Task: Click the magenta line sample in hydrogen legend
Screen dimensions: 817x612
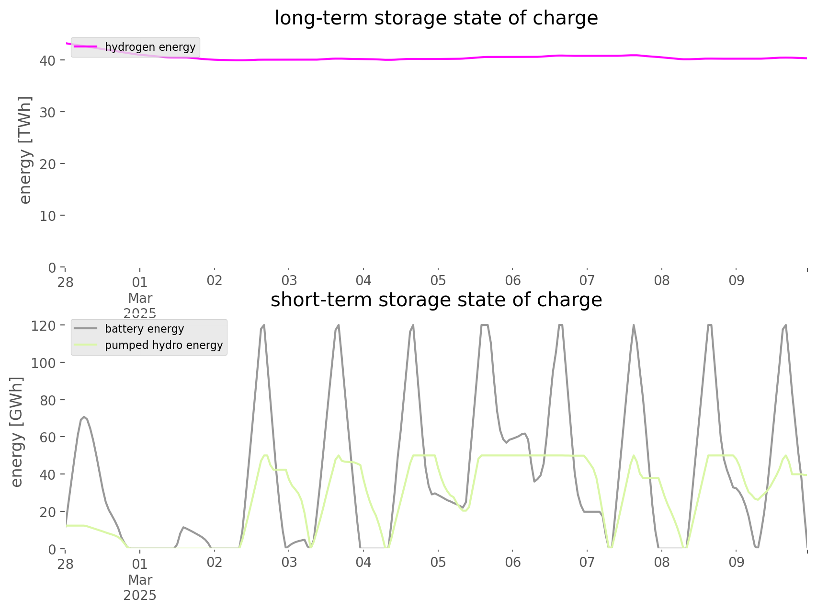Action: point(86,47)
